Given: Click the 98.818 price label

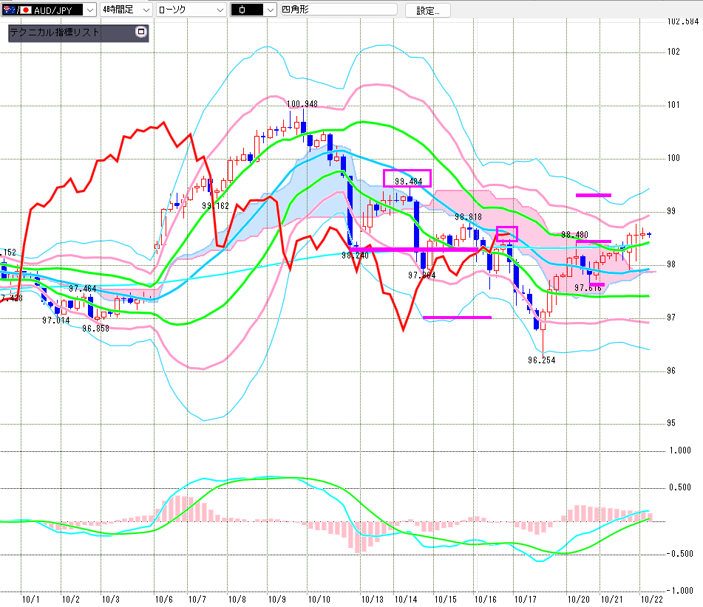Looking at the screenshot, I should [468, 217].
